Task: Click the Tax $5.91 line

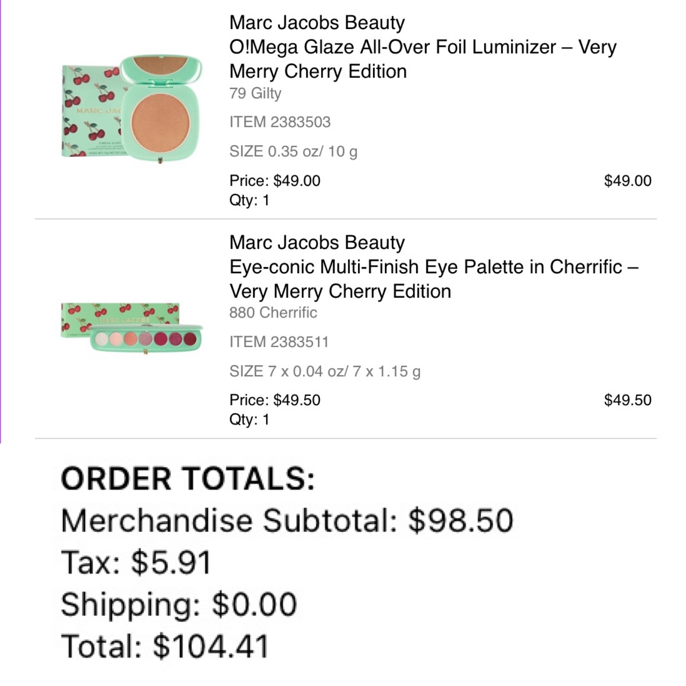Action: click(136, 563)
